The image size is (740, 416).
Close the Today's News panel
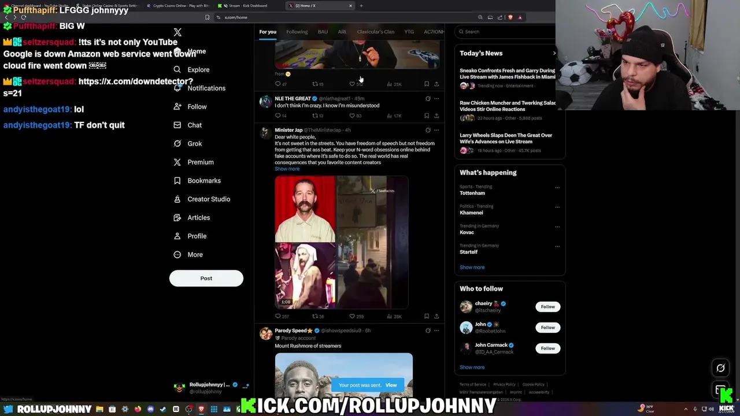(554, 53)
